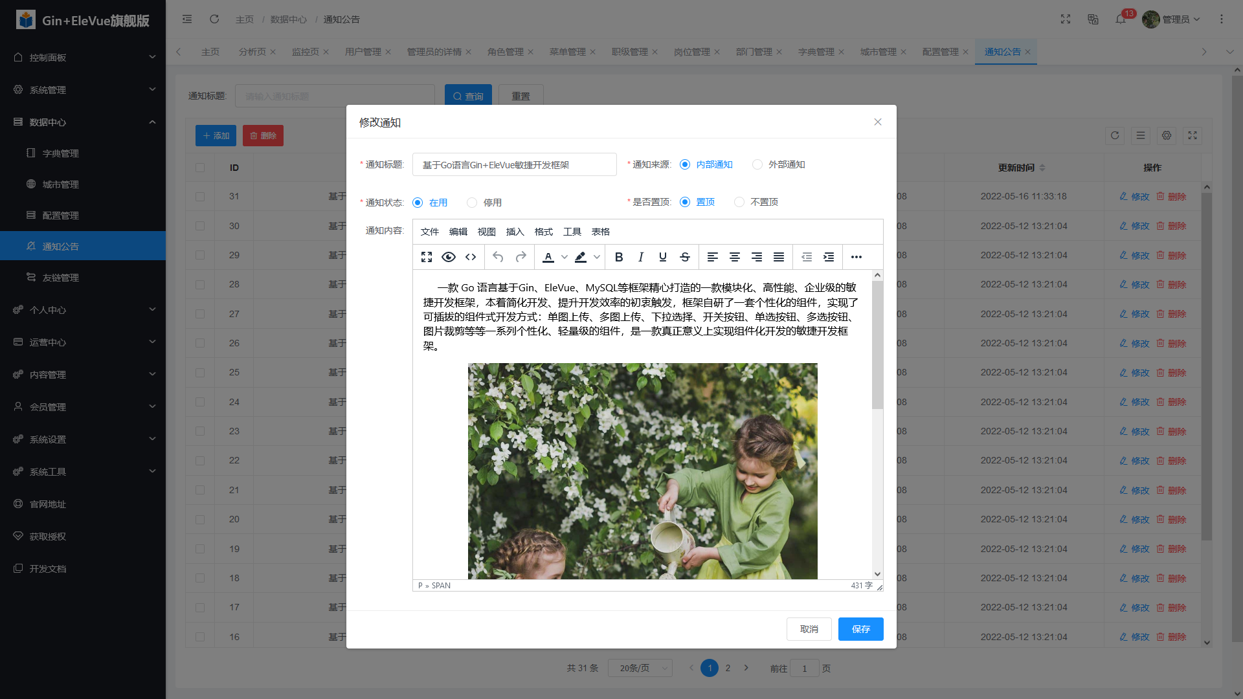Choose 不置顶 radio option
1243x699 pixels.
point(739,202)
